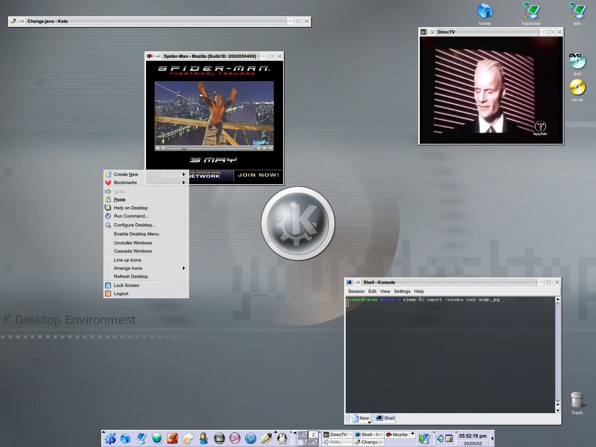Click the panel clock showing 05:52:19 pm
The width and height of the screenshot is (596, 447).
click(473, 435)
